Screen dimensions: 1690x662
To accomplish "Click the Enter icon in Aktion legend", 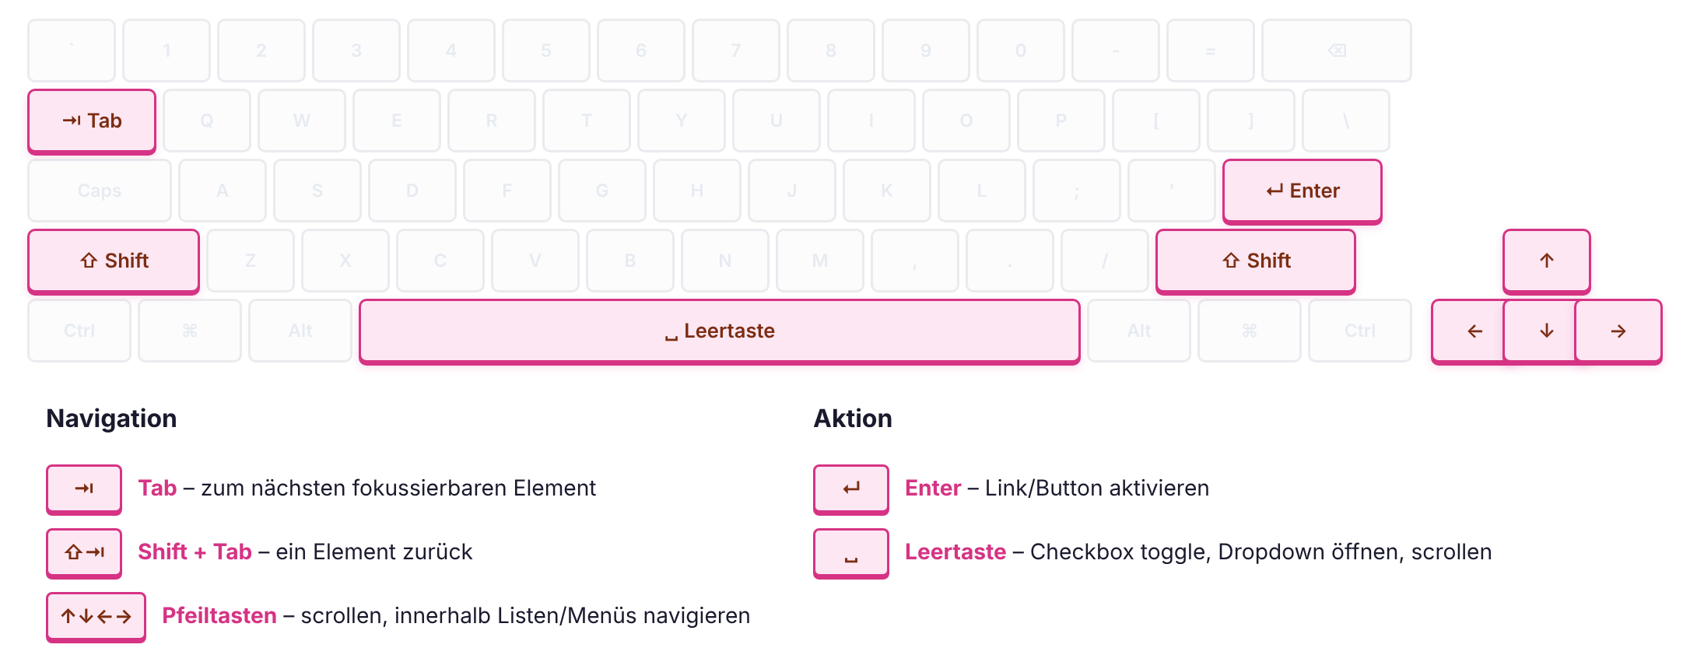I will [x=851, y=489].
